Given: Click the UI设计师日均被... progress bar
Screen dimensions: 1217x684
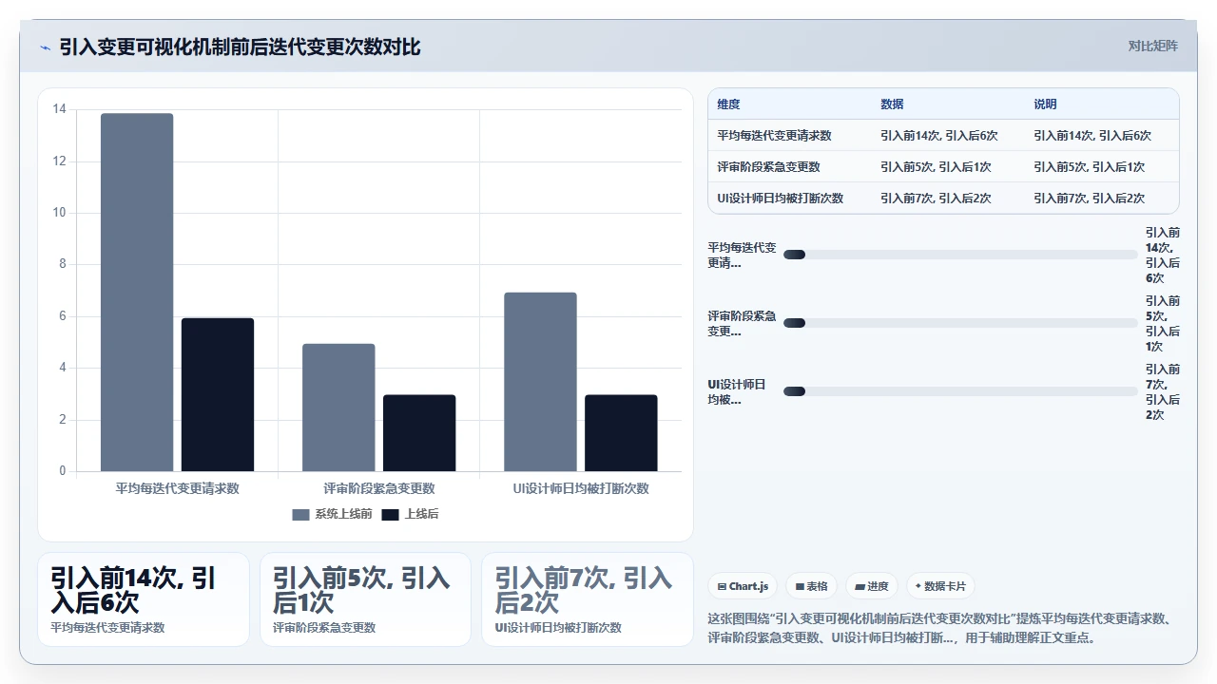Looking at the screenshot, I should (x=960, y=391).
